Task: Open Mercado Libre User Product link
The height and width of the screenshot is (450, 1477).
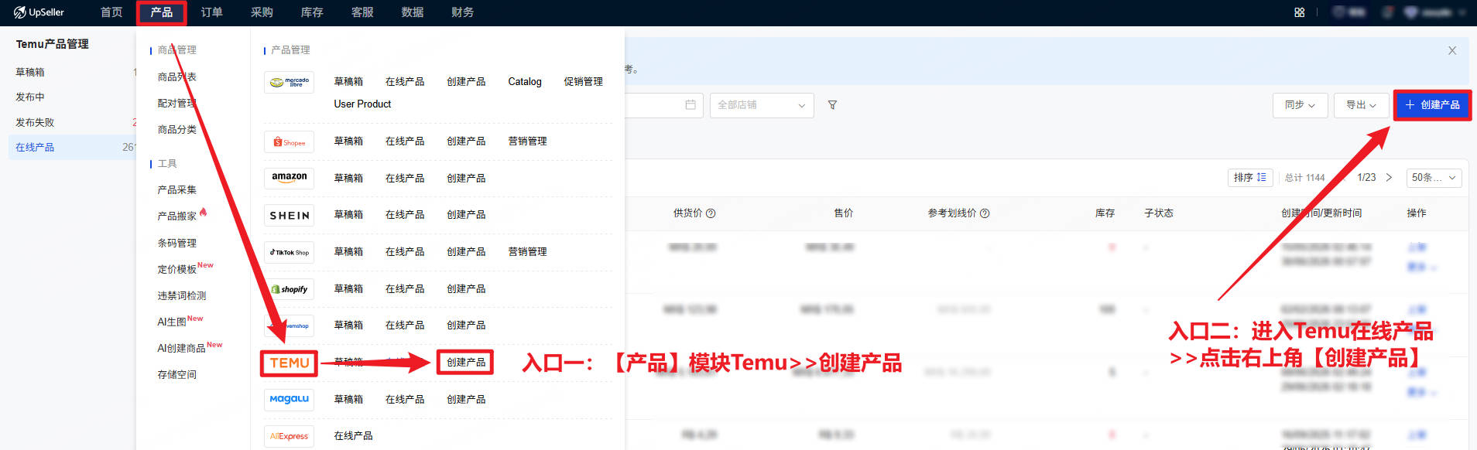Action: pyautogui.click(x=362, y=104)
